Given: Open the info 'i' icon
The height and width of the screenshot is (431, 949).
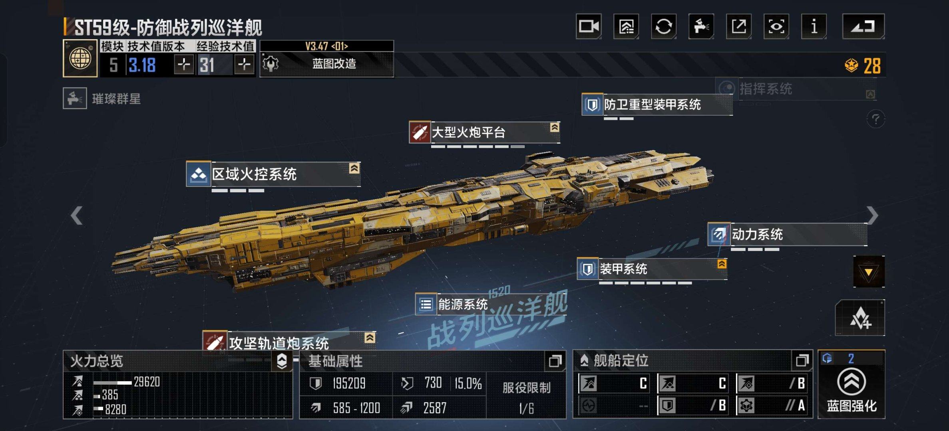Looking at the screenshot, I should point(814,26).
